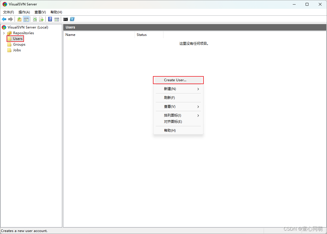The width and height of the screenshot is (327, 234).
Task: Select VisualSVN Server (Local) root label
Action: tap(28, 27)
